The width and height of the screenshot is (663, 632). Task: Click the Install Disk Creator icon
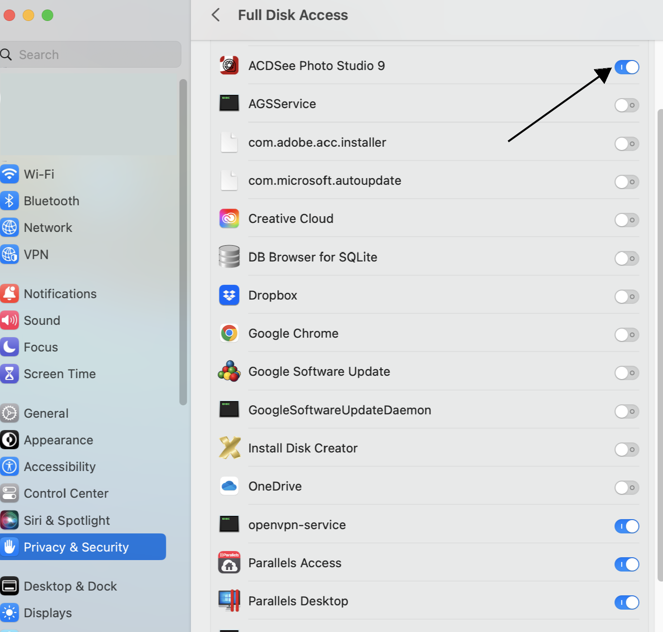[x=230, y=448]
